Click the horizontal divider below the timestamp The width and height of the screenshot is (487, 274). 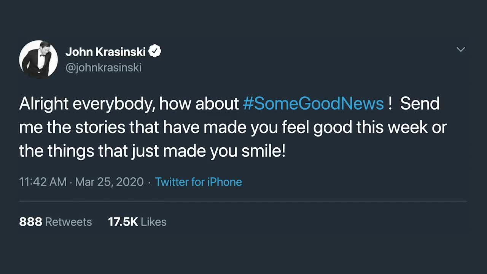click(x=243, y=201)
